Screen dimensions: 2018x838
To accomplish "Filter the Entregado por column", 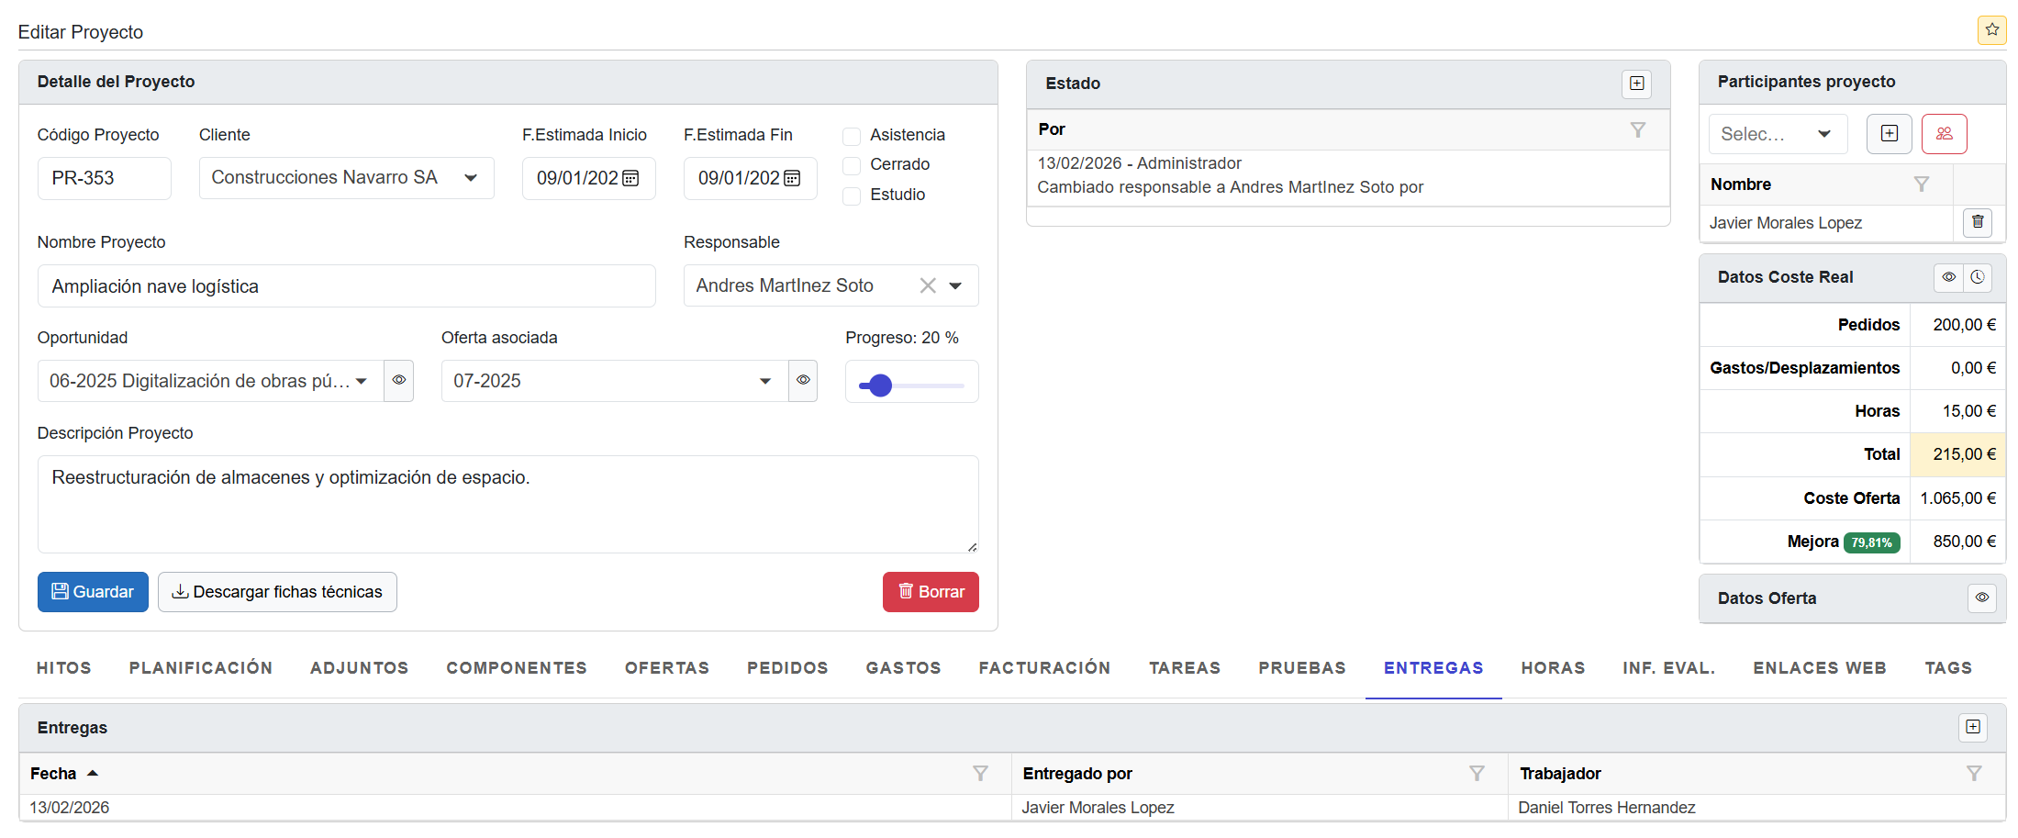I will click(1477, 774).
